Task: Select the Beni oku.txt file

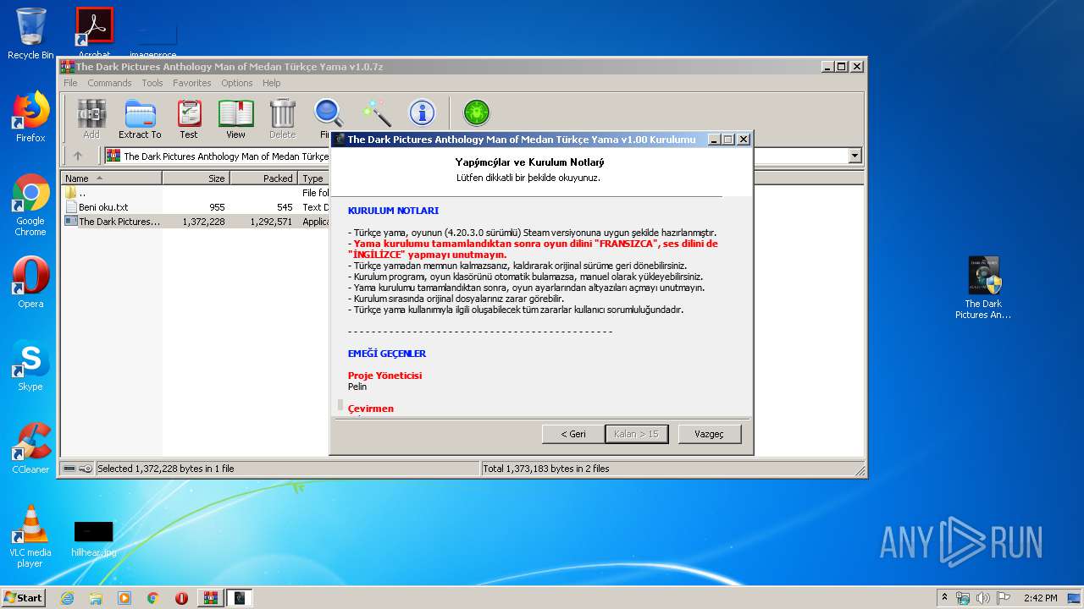Action: (196, 207)
